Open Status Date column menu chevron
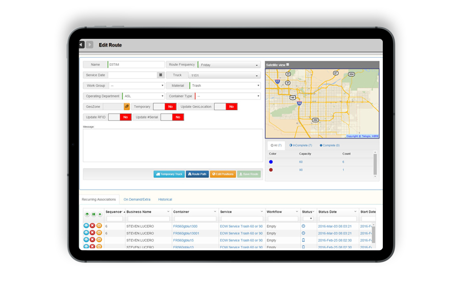The height and width of the screenshot is (291, 460). pyautogui.click(x=355, y=211)
